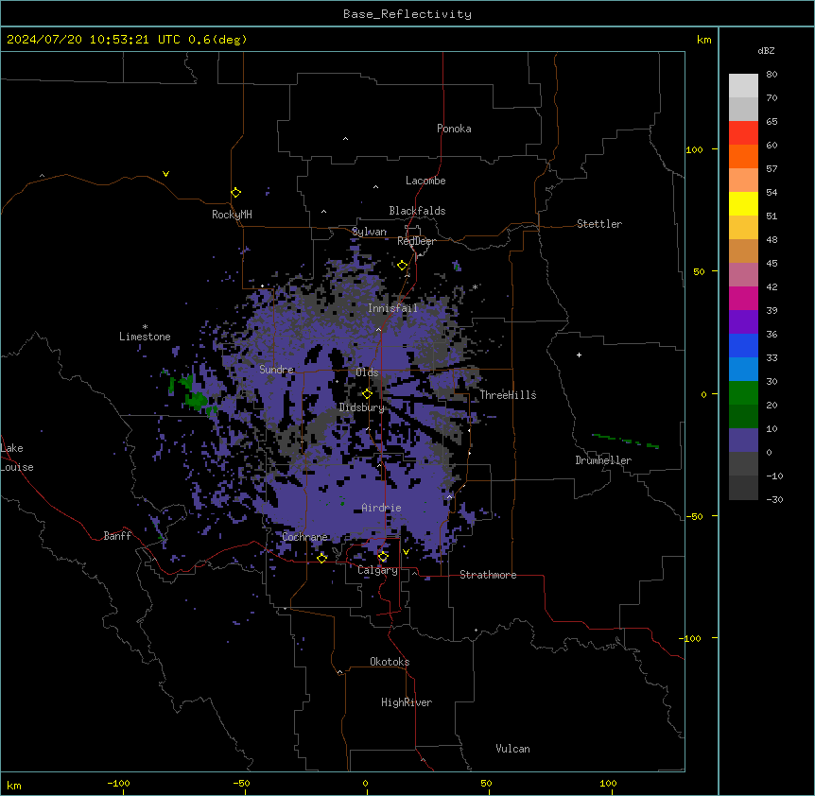Click the Banff label

pyautogui.click(x=117, y=536)
